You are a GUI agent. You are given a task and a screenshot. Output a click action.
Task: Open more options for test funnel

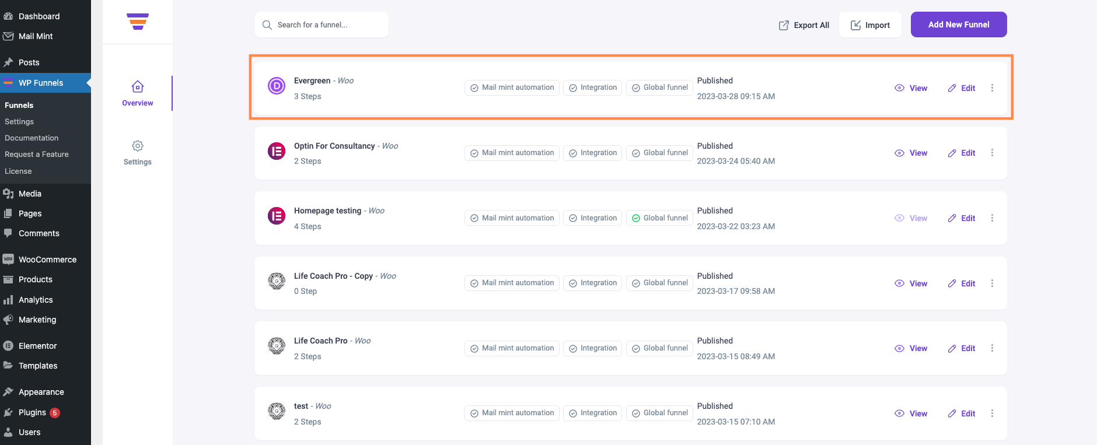tap(992, 414)
